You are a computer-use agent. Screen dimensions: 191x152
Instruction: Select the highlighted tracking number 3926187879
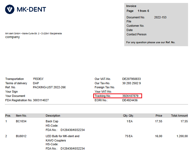130,96
